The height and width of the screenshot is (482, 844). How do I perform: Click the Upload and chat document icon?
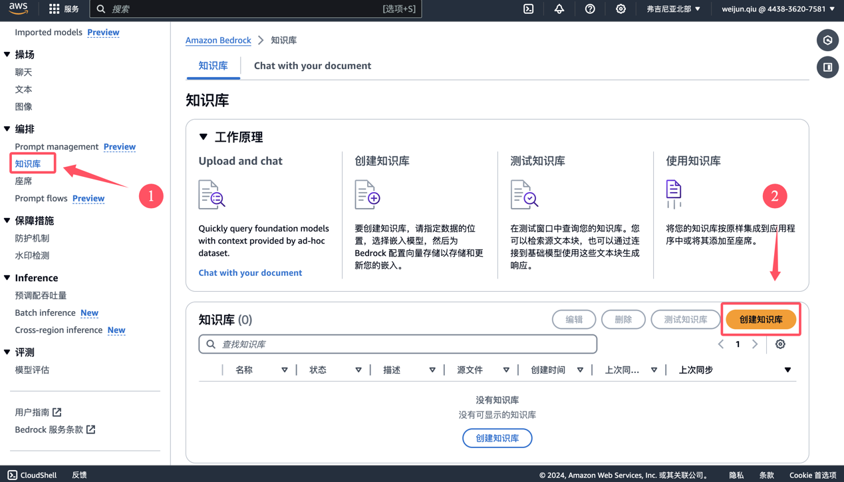[x=212, y=194]
